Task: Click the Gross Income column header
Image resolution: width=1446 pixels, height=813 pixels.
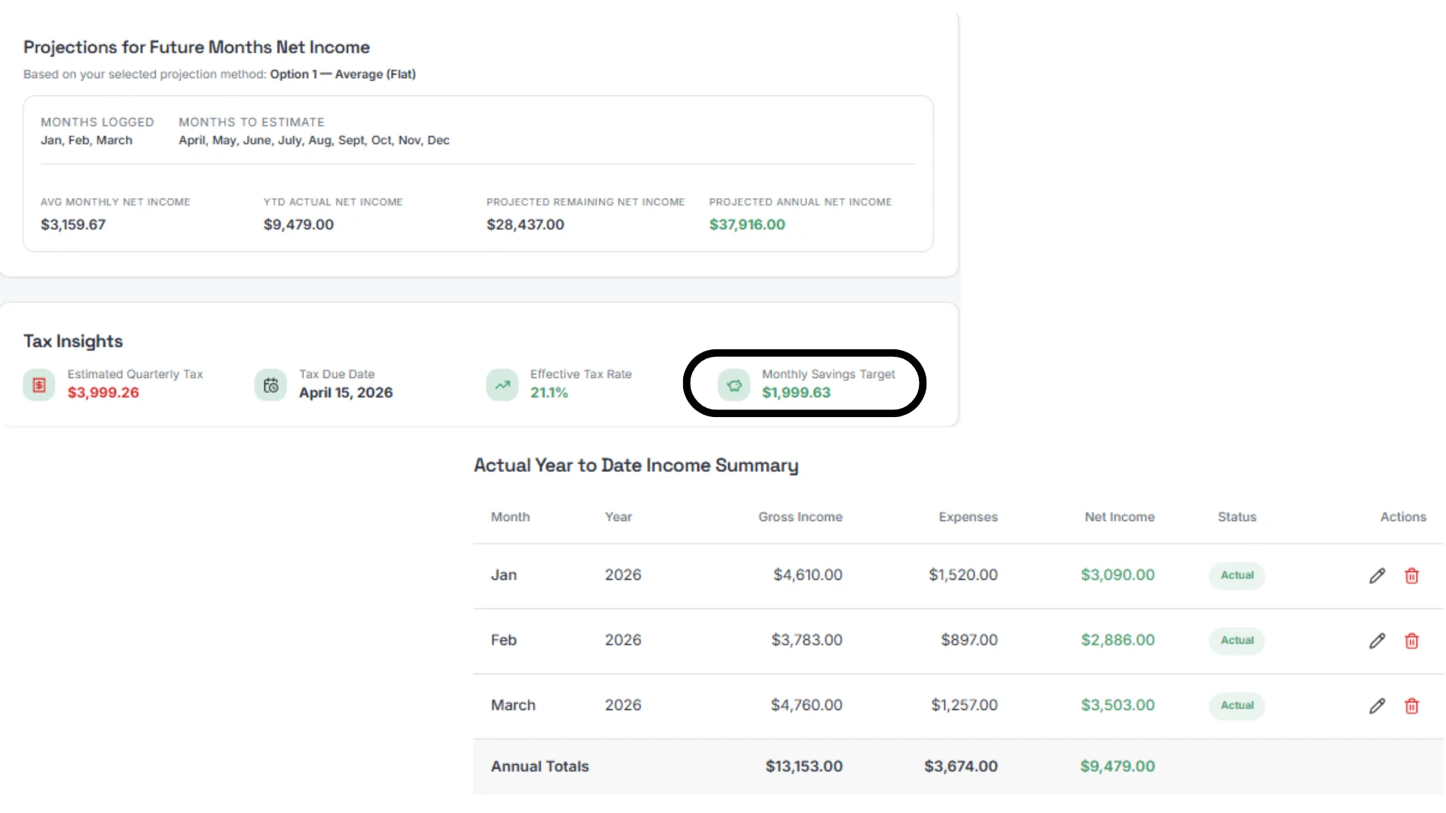Action: point(800,517)
